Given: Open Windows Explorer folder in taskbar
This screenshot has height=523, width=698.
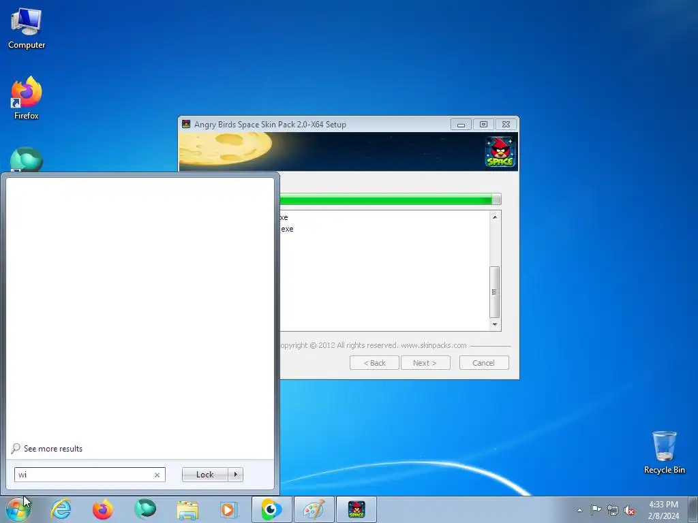Looking at the screenshot, I should coord(187,509).
